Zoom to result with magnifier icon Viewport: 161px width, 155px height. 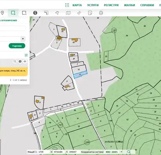click(x=15, y=61)
